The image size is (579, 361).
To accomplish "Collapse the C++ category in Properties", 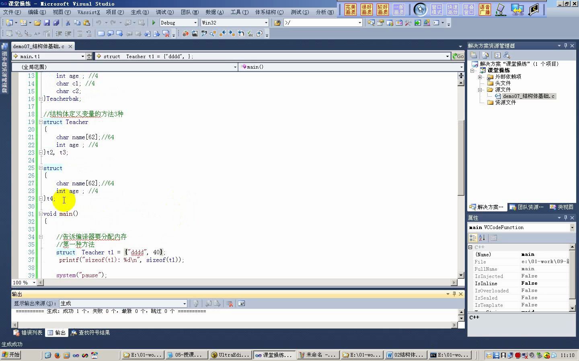I will 470,247.
